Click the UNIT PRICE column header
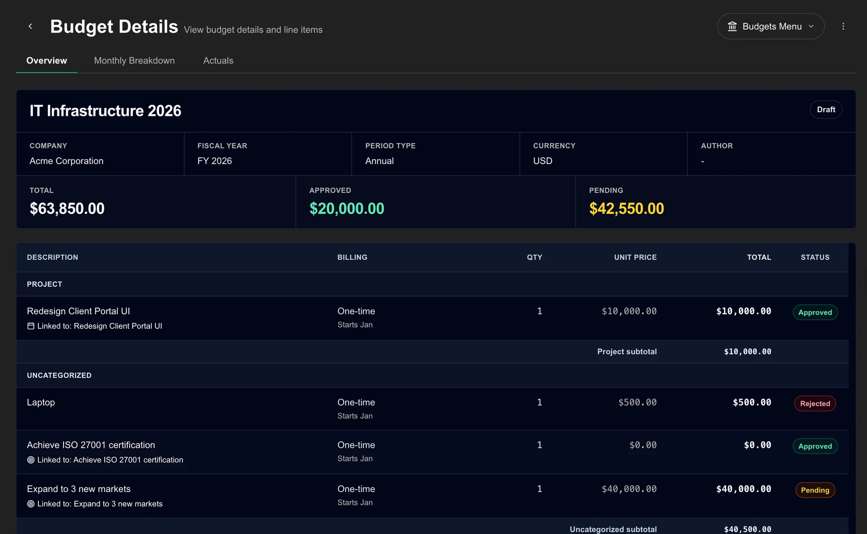Image resolution: width=867 pixels, height=534 pixels. tap(635, 257)
